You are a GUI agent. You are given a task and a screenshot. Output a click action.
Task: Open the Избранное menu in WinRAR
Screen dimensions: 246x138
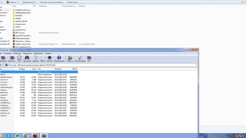click(x=27, y=54)
